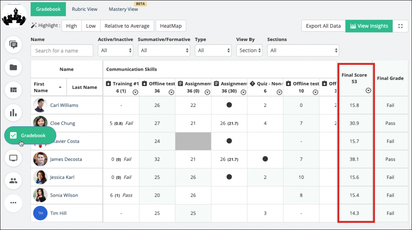The height and width of the screenshot is (230, 412).
Task: Open Carl Williams student link
Action: point(64,105)
